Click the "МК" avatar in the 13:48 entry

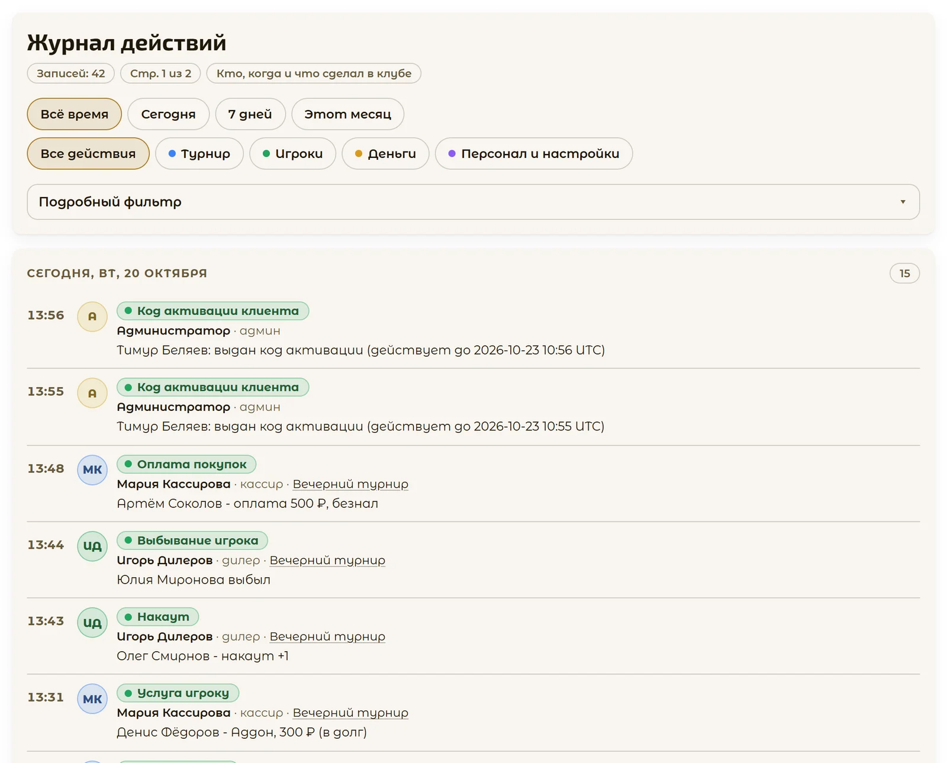92,469
